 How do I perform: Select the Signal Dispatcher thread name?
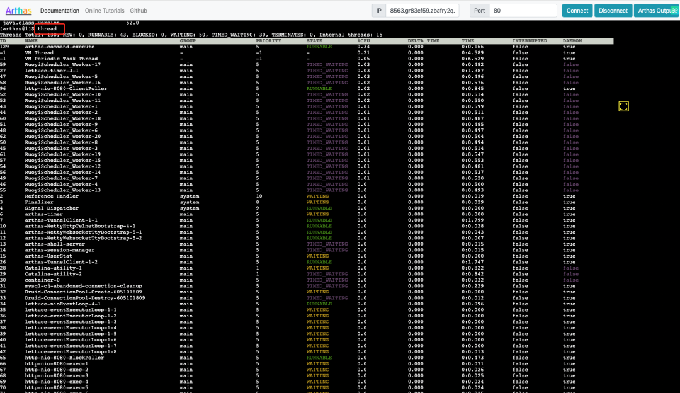(52, 208)
